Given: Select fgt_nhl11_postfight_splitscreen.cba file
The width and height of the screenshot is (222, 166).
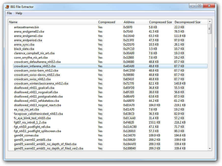Looking at the screenshot, I should (x=37, y=131).
